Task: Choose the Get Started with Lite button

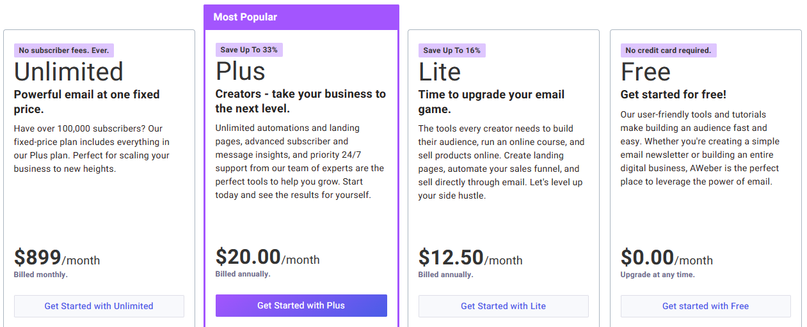Action: pos(503,306)
